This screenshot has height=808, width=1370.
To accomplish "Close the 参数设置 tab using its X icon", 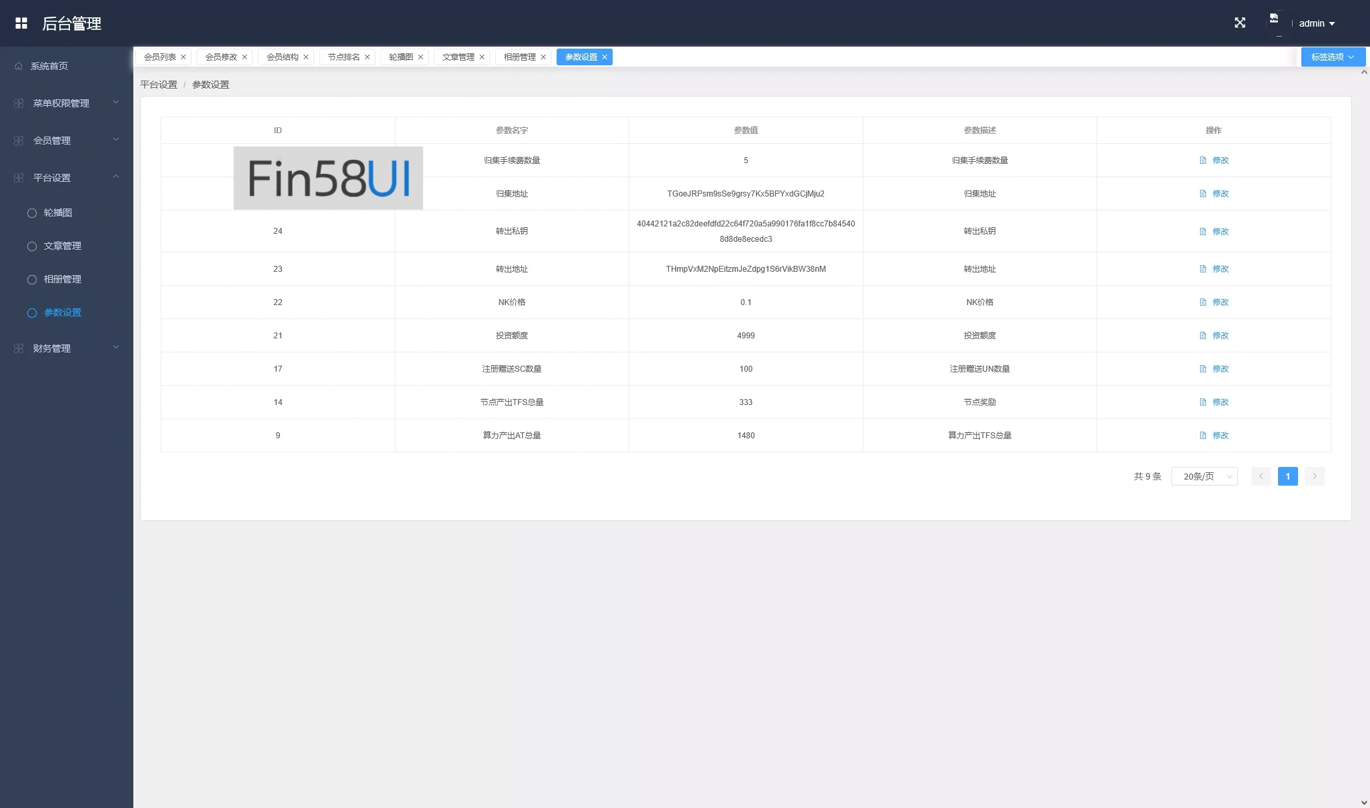I will tap(605, 57).
